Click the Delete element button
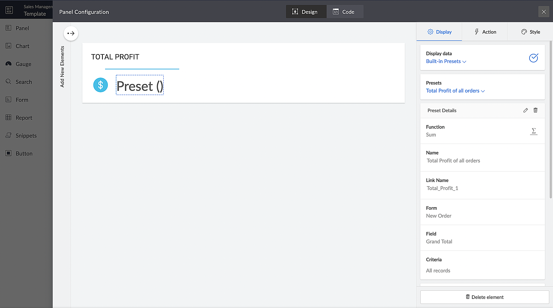553x308 pixels. tap(484, 297)
